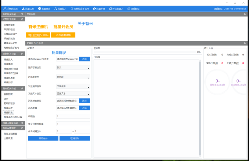
Task: Select 采集隐藏用户 in the sidebar
Action: 10,34
